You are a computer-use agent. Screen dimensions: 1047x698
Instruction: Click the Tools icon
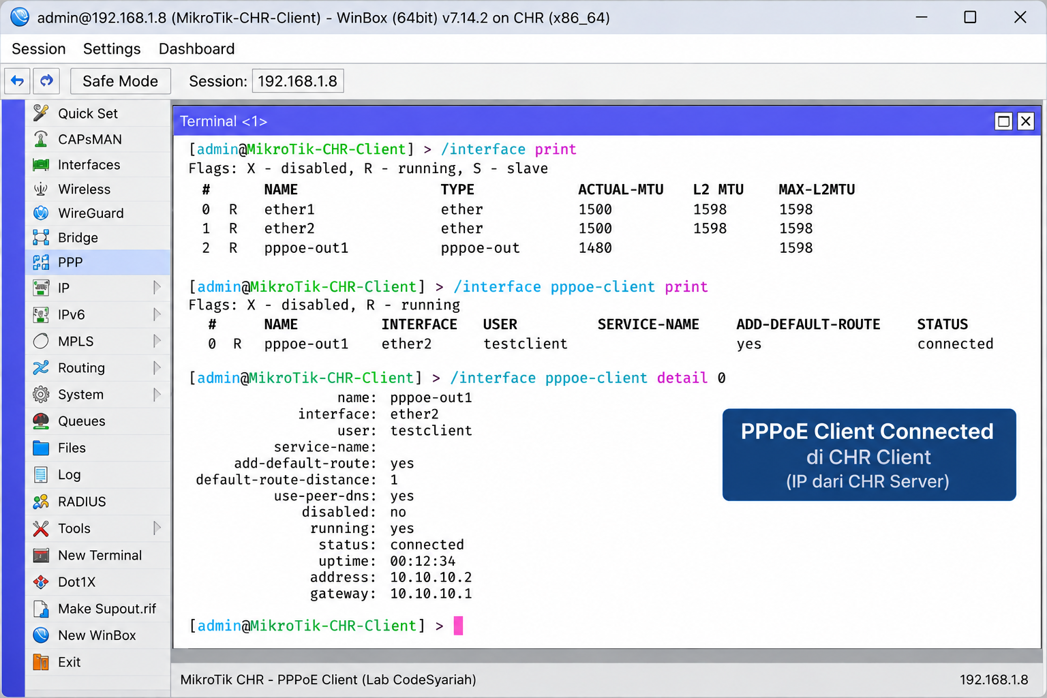pos(41,528)
